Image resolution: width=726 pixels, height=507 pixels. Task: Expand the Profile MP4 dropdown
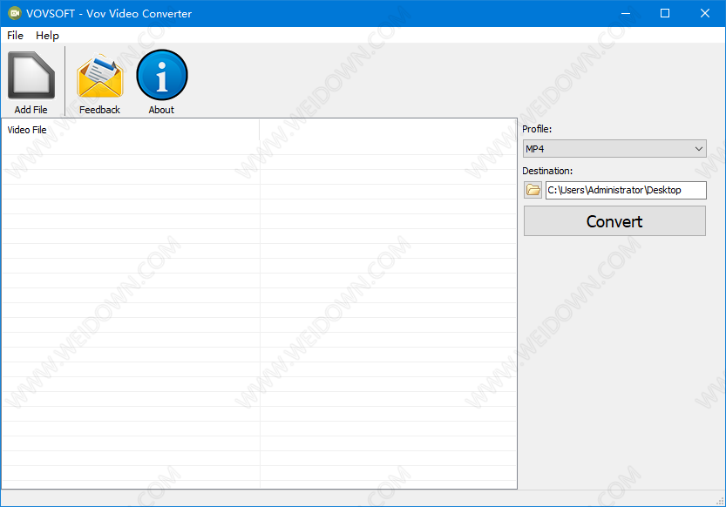click(x=614, y=149)
